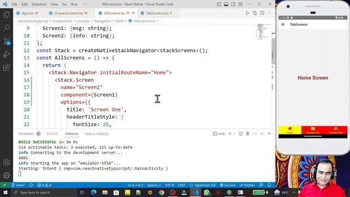Click Prettier status bar item
The image size is (350, 197).
[247, 185]
